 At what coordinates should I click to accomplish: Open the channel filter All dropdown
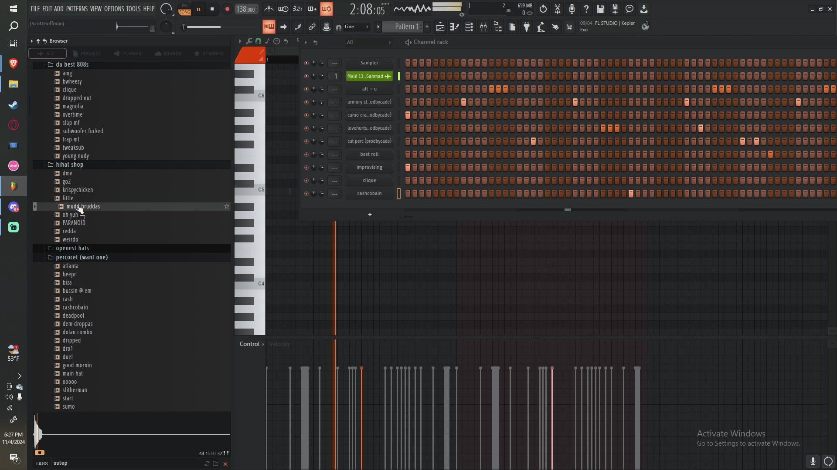tap(369, 42)
